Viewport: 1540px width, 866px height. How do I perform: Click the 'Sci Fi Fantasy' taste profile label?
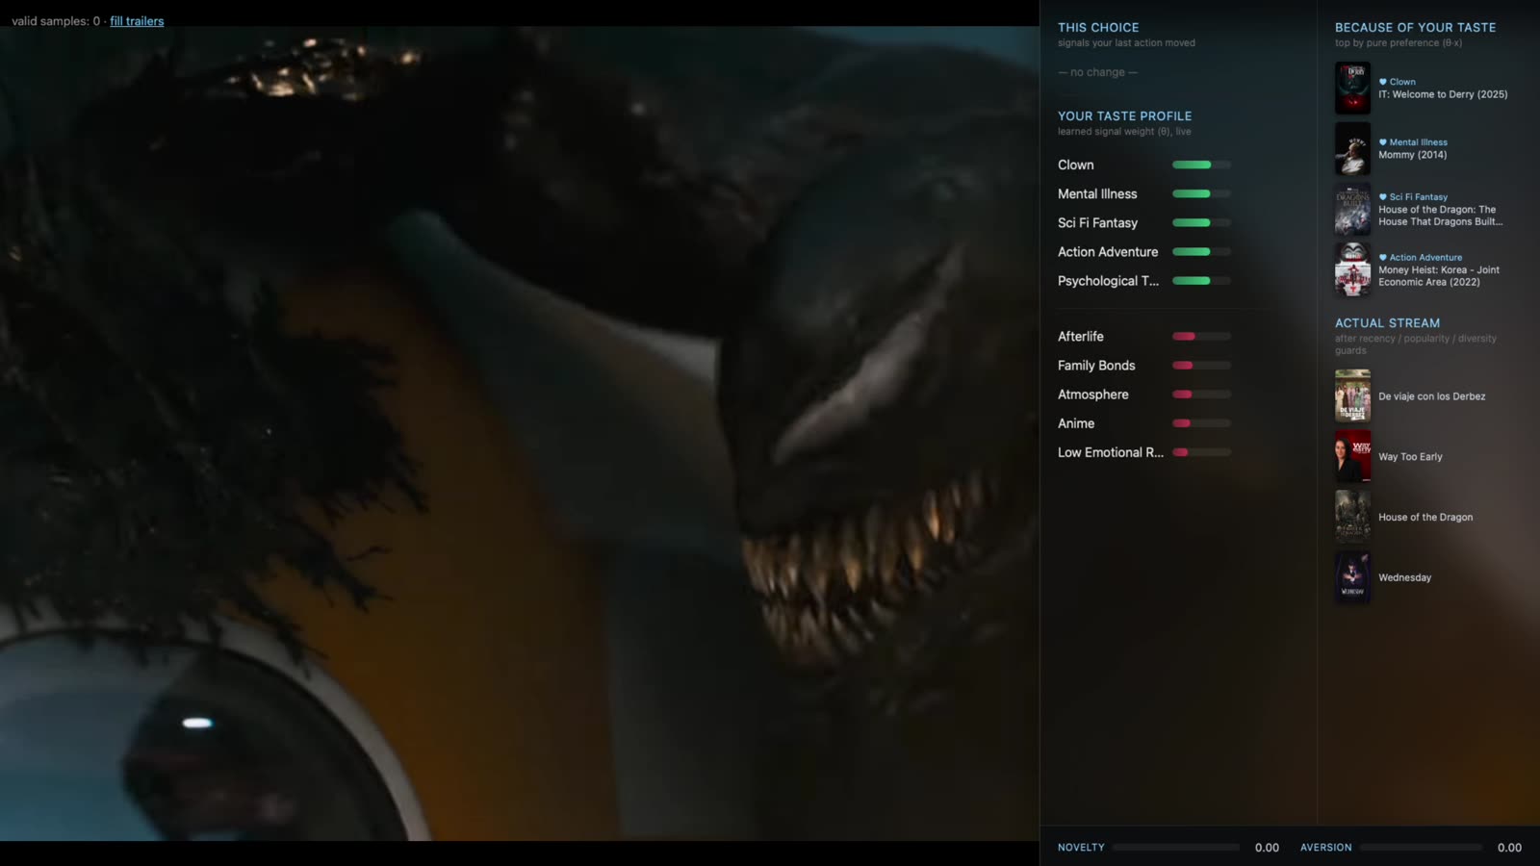[1097, 223]
